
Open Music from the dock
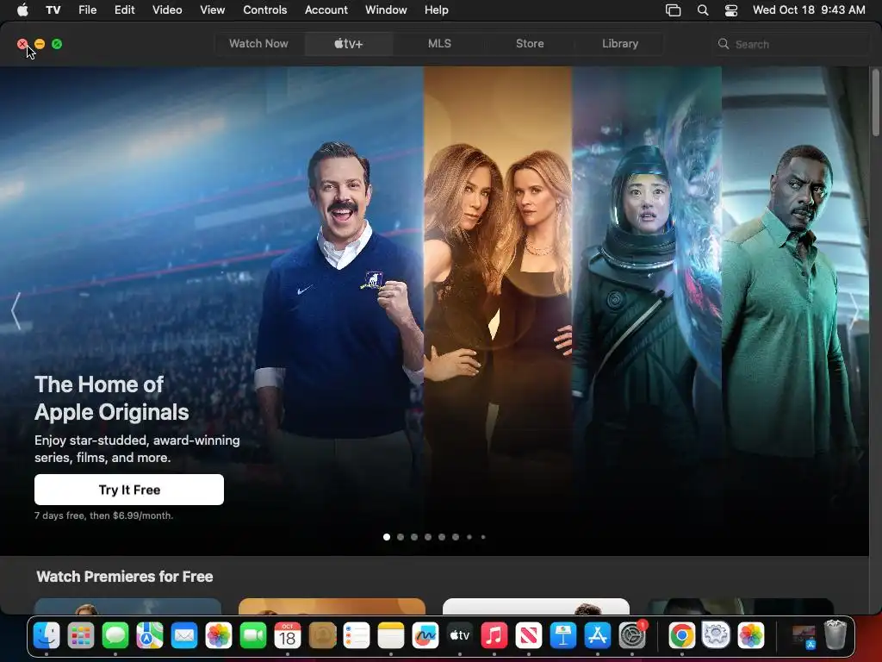[494, 635]
